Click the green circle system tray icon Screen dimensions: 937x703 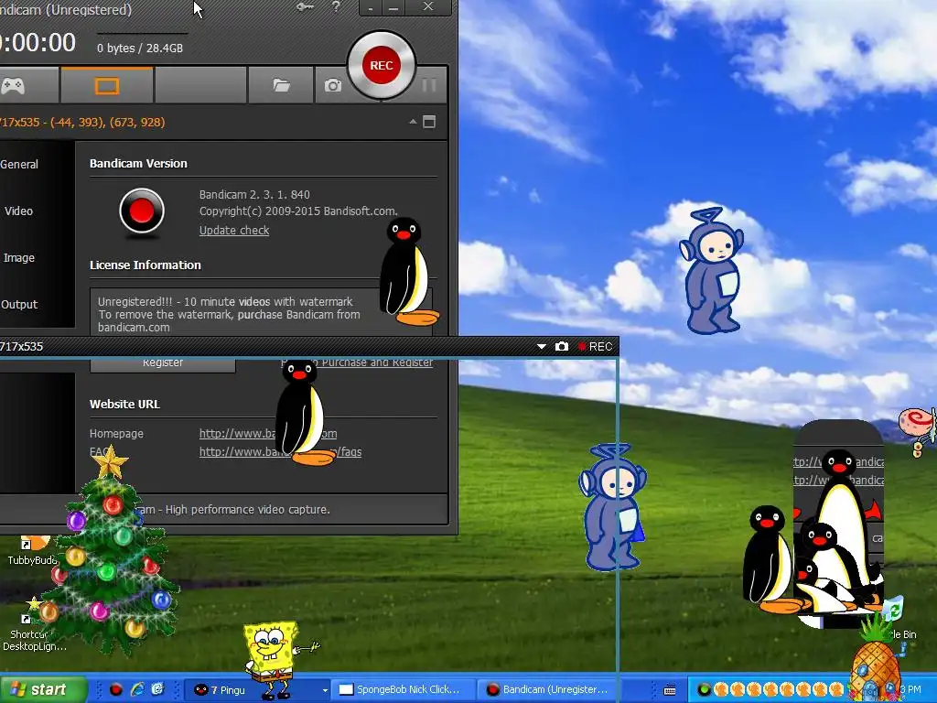click(705, 689)
